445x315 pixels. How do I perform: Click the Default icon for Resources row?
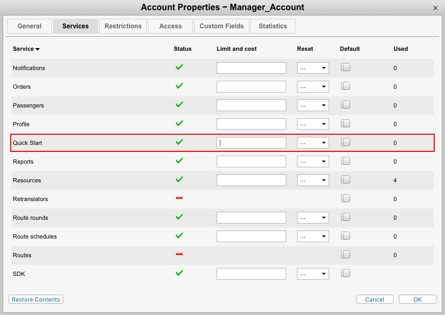click(x=345, y=180)
